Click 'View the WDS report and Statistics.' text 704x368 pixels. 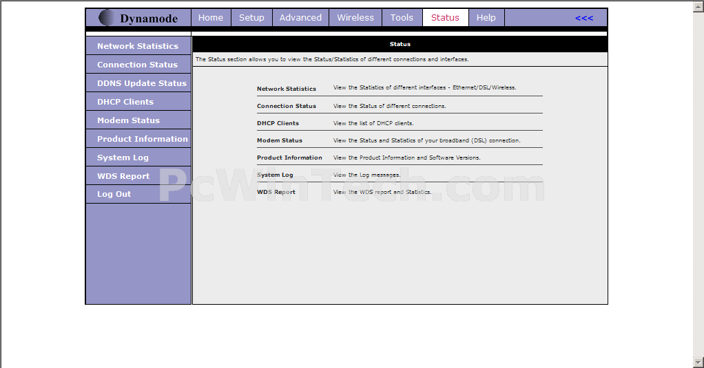click(x=382, y=192)
